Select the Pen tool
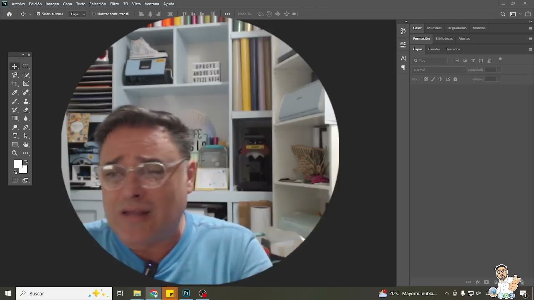534x300 pixels. pos(26,127)
